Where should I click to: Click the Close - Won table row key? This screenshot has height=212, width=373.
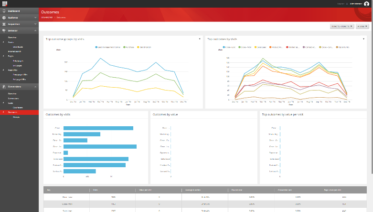(x=67, y=204)
